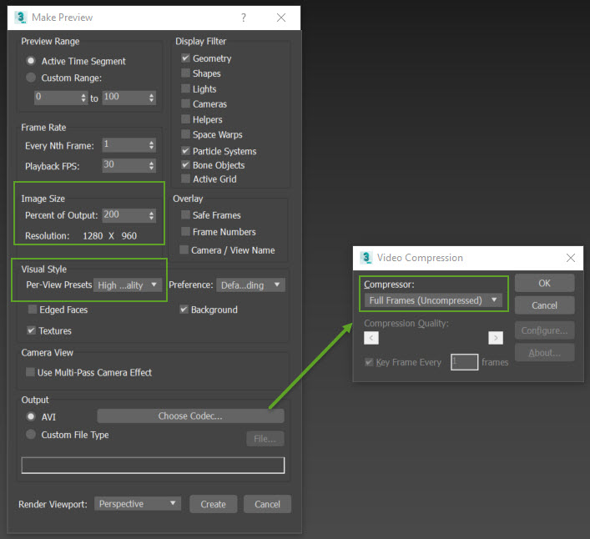Click the About... button
590x539 pixels.
click(x=544, y=352)
